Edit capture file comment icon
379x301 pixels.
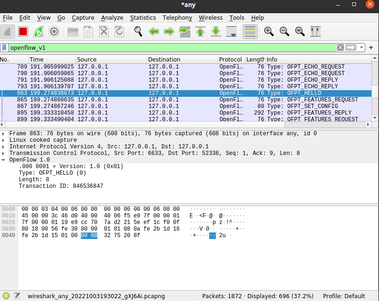click(x=16, y=296)
